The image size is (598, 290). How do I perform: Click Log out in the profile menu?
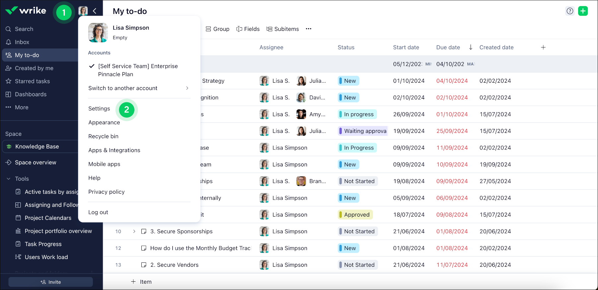click(x=98, y=212)
